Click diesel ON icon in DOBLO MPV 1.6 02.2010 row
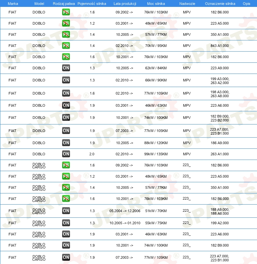Image resolution: width=257 pixels, height=264 pixels. tap(66, 93)
